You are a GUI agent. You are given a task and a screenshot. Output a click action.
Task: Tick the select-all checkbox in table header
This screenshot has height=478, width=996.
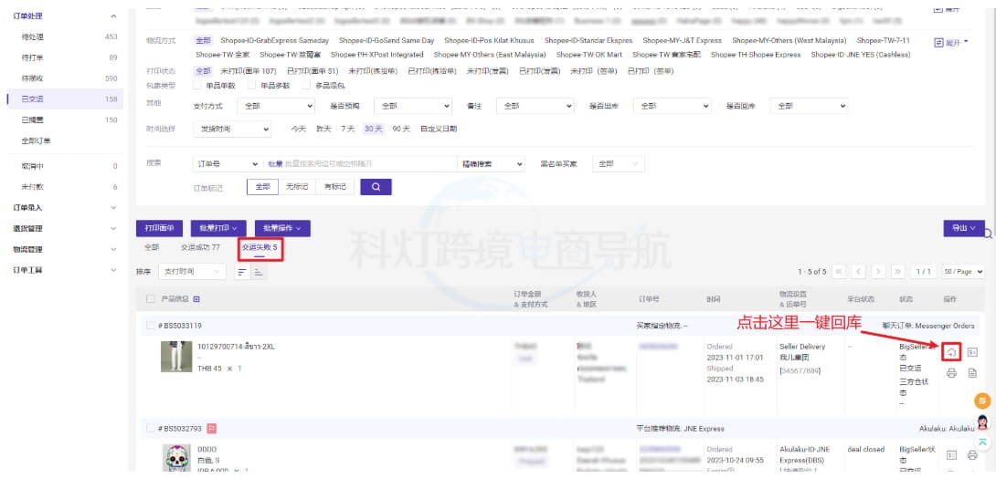151,299
